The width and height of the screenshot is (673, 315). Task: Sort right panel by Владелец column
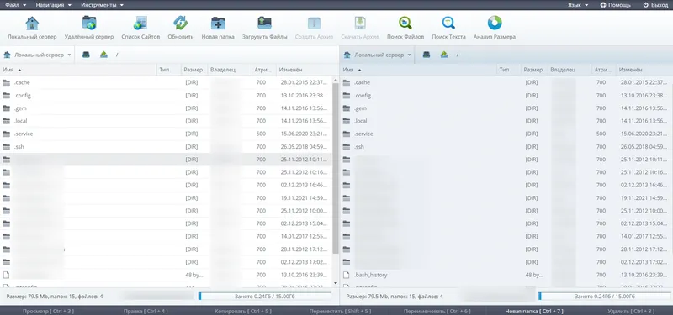[570, 70]
